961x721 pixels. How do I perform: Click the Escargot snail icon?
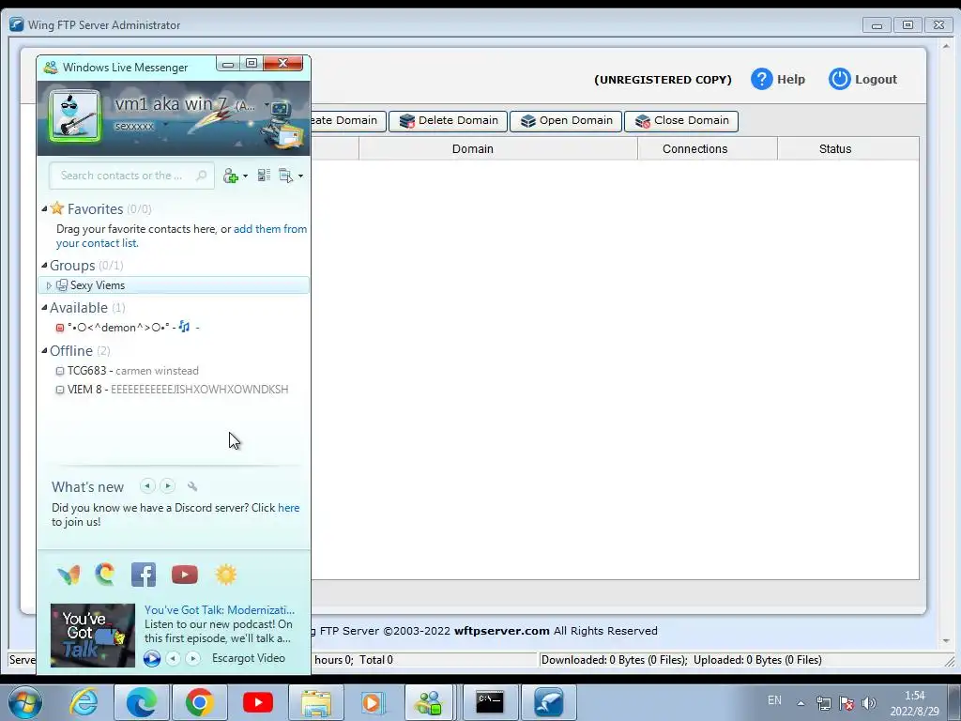tap(105, 574)
